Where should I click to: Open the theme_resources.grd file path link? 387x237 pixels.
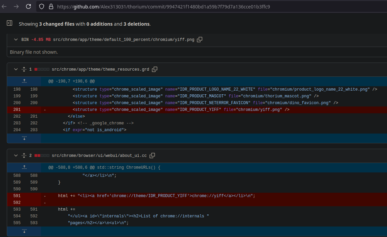coord(100,69)
